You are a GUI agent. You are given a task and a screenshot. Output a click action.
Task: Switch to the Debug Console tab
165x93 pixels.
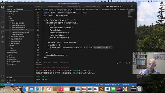pyautogui.click(x=64, y=63)
